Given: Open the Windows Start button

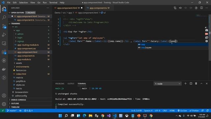Looking at the screenshot, I should click(x=60, y=116).
